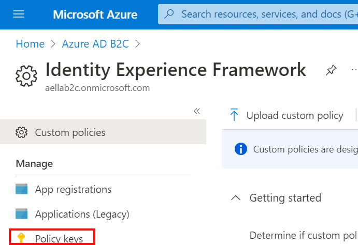Click the App registrations icon
Image resolution: width=358 pixels, height=245 pixels.
[x=21, y=189]
